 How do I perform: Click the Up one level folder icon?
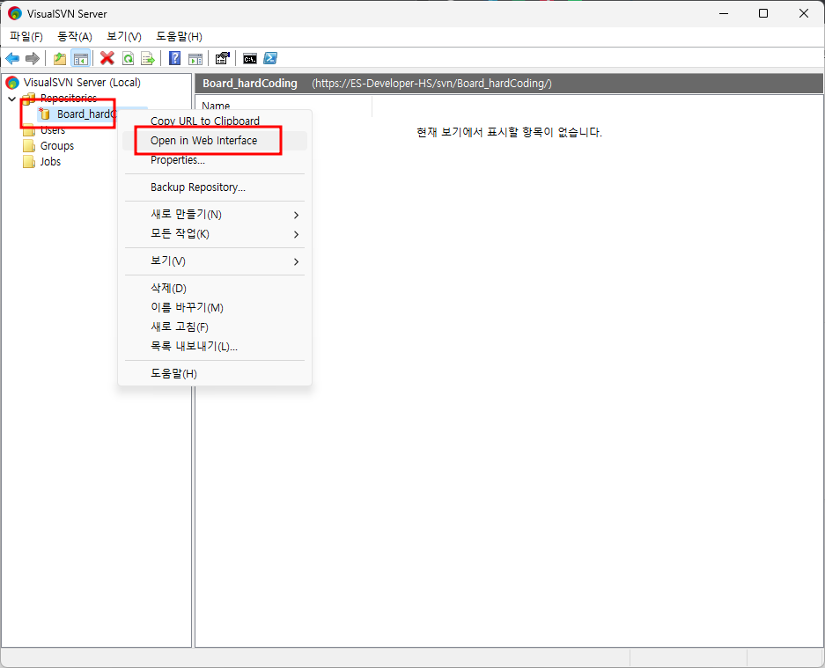60,58
